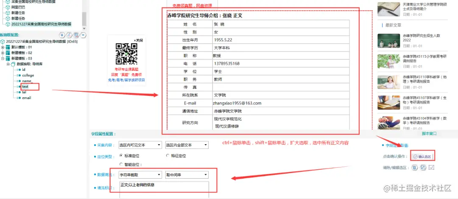
Task: Select the email field in the tree
Action: [26, 98]
